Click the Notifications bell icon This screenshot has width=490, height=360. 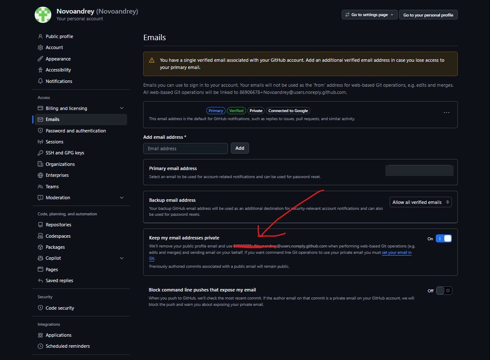pyautogui.click(x=40, y=81)
